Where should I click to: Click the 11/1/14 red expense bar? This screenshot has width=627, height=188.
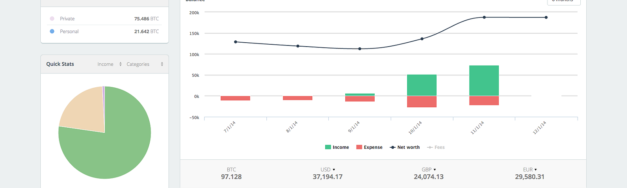[x=484, y=101]
